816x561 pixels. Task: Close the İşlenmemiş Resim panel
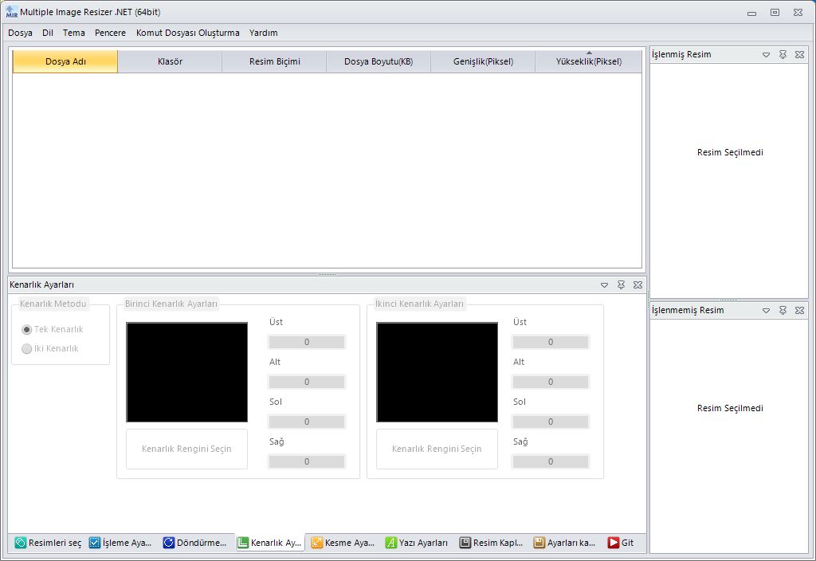click(800, 310)
